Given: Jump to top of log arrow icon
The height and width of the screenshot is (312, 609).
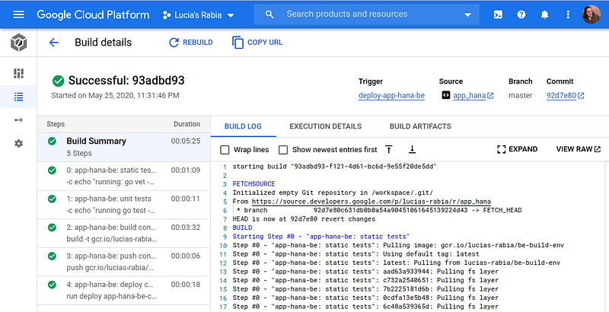Looking at the screenshot, I should coord(388,149).
